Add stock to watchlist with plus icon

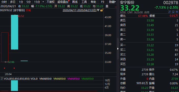(x=177, y=12)
